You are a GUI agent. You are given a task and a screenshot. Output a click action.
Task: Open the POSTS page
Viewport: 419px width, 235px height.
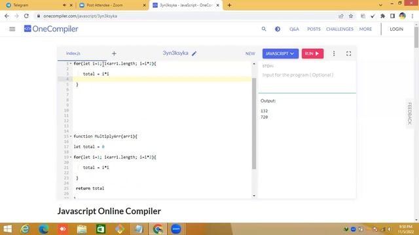(x=314, y=29)
